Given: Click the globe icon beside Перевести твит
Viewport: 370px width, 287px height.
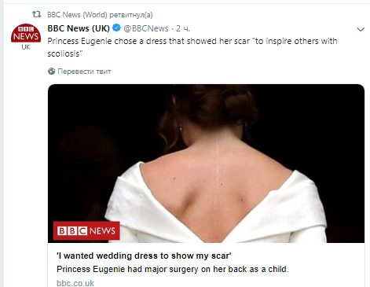Looking at the screenshot, I should [51, 71].
